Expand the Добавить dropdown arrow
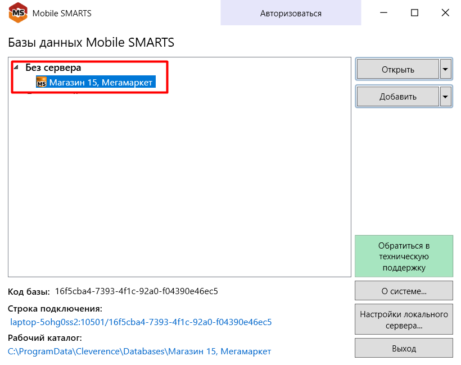This screenshot has height=365, width=461. pos(445,97)
